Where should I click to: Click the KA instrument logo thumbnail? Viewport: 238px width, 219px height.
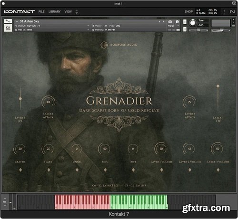pyautogui.click(x=8, y=28)
